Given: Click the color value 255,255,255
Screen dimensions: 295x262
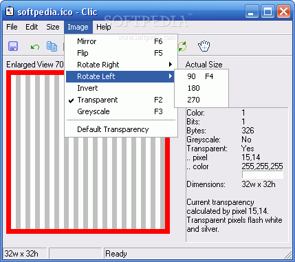Looking at the screenshot, I should click(x=262, y=166).
